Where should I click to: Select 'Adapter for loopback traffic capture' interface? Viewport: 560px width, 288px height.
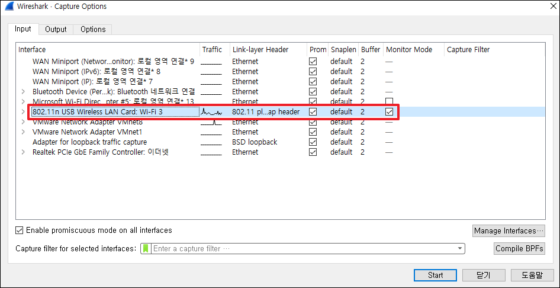[x=89, y=142]
